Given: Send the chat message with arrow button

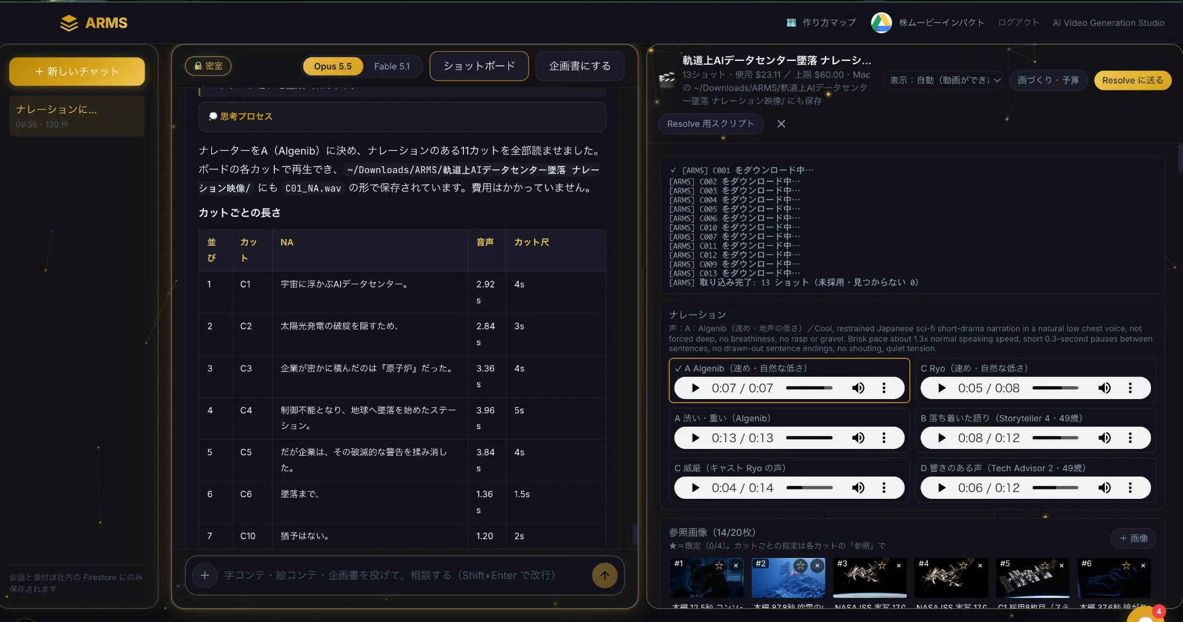Looking at the screenshot, I should (604, 575).
